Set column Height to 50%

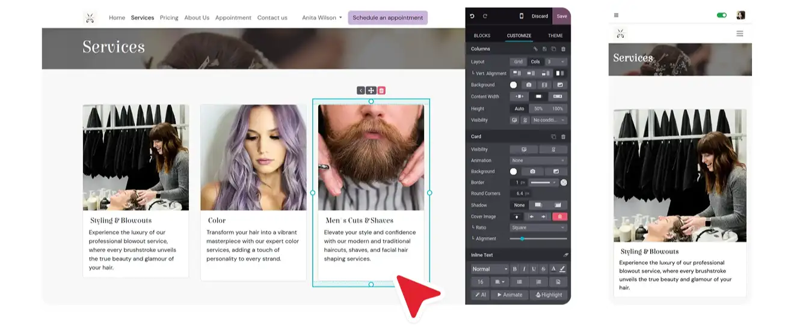pos(538,109)
